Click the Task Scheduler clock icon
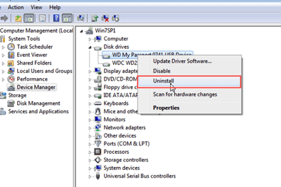The height and width of the screenshot is (187, 281). pyautogui.click(x=11, y=47)
